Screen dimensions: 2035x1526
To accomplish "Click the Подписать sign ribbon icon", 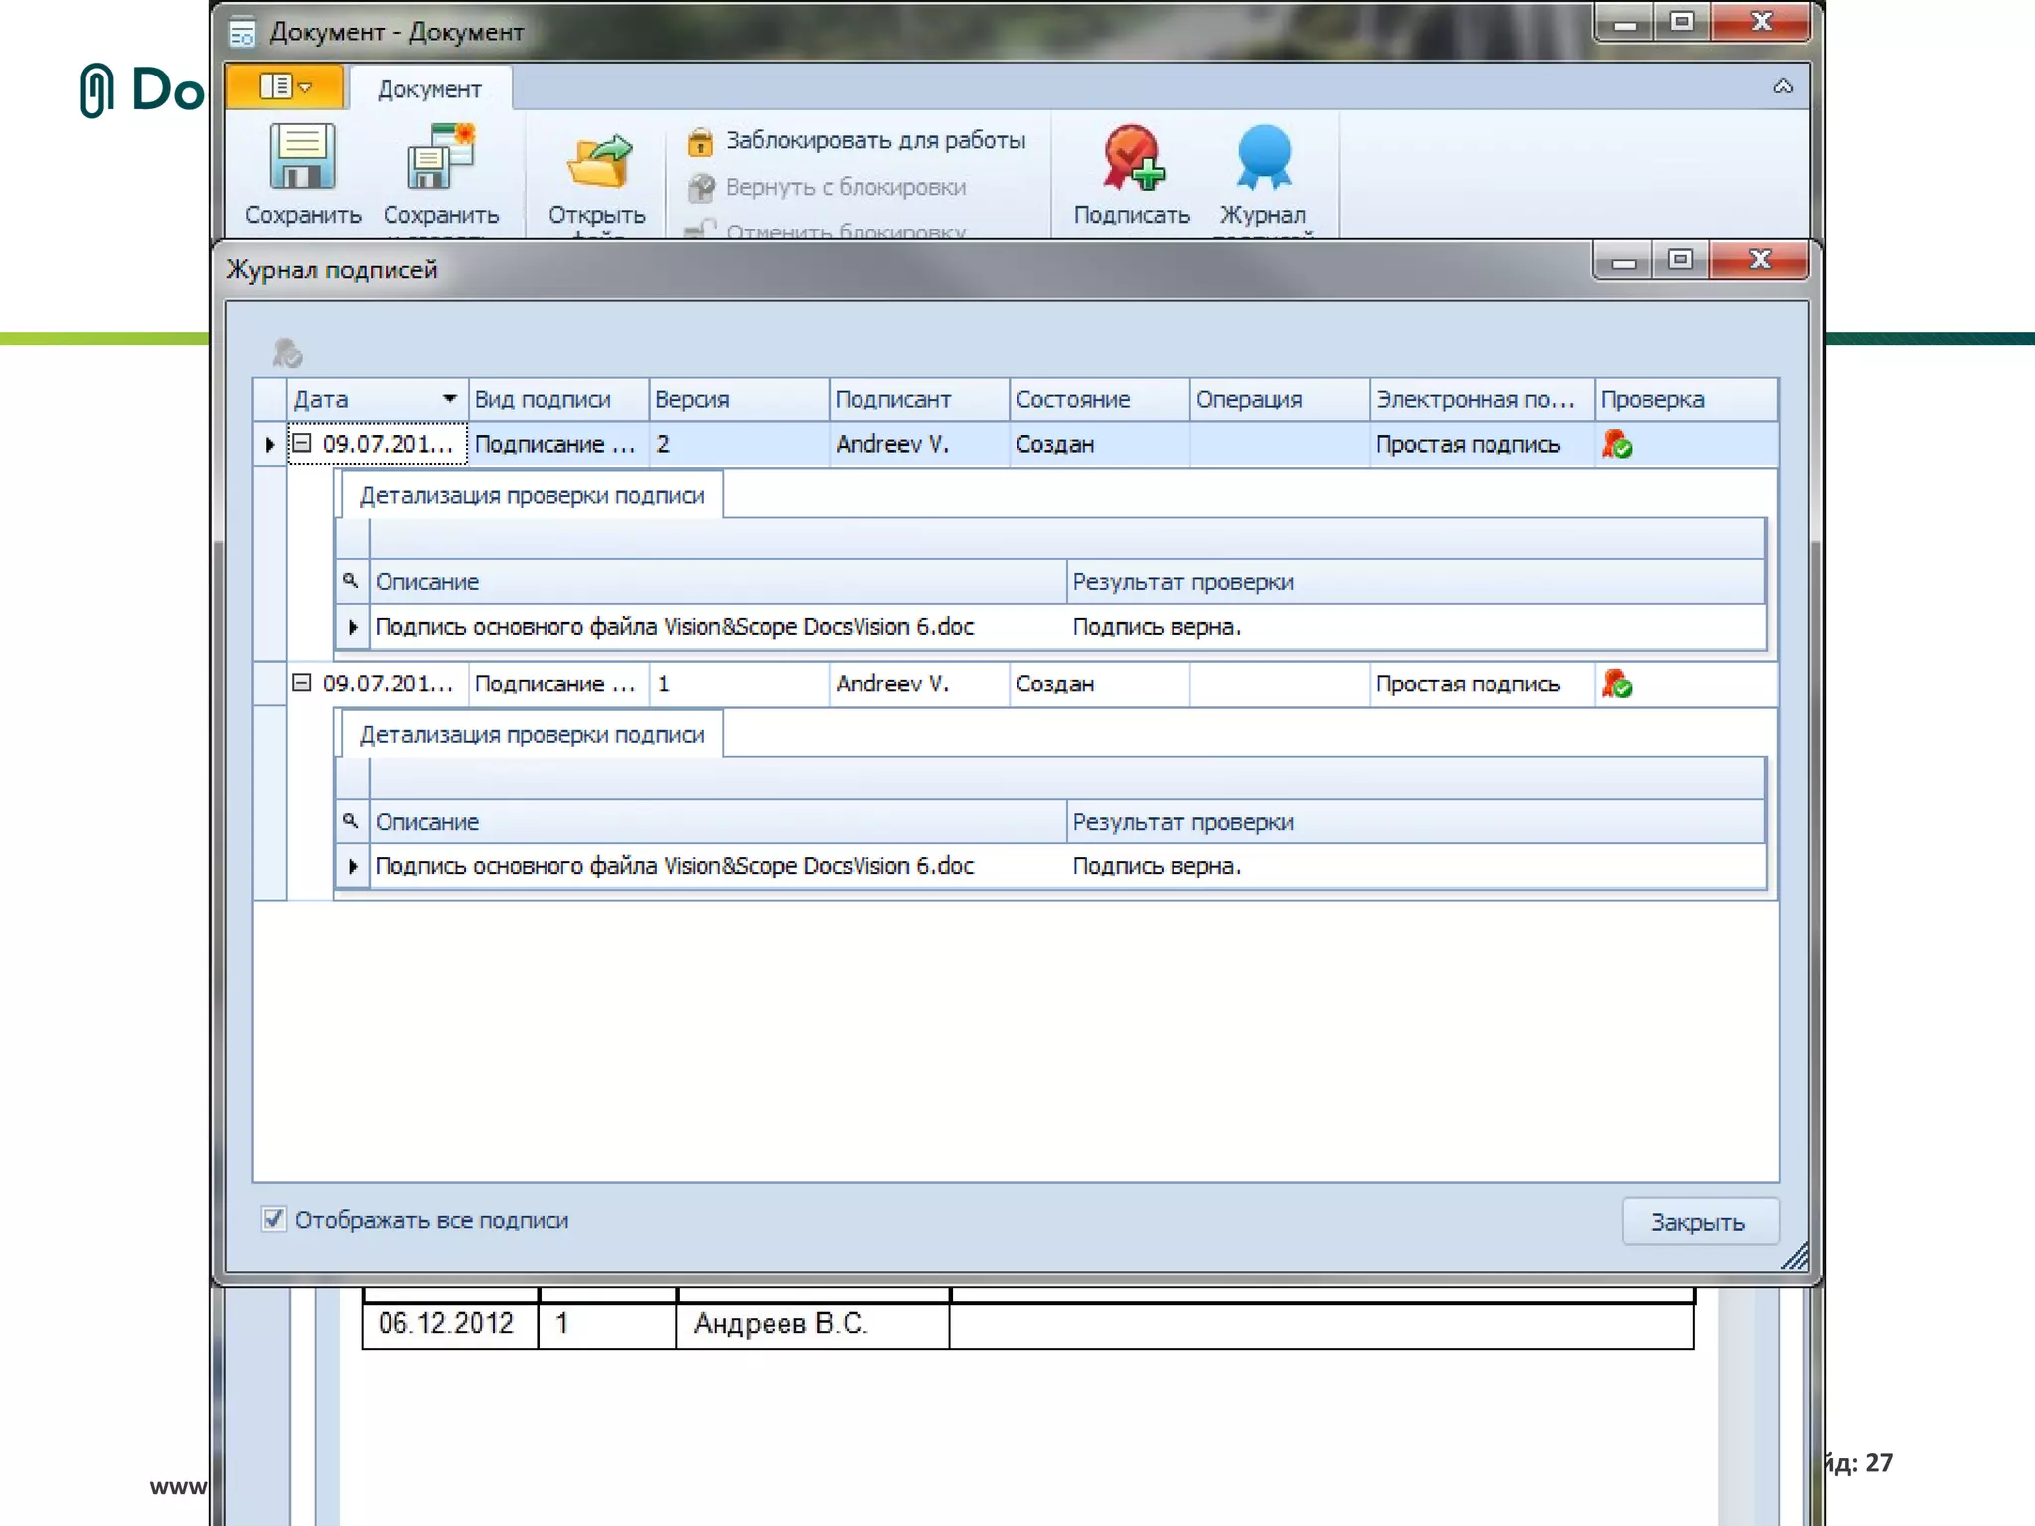I will coord(1132,157).
